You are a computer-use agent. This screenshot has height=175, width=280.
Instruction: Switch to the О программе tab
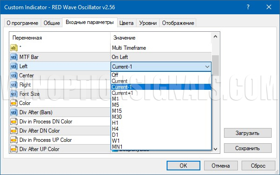[22, 23]
